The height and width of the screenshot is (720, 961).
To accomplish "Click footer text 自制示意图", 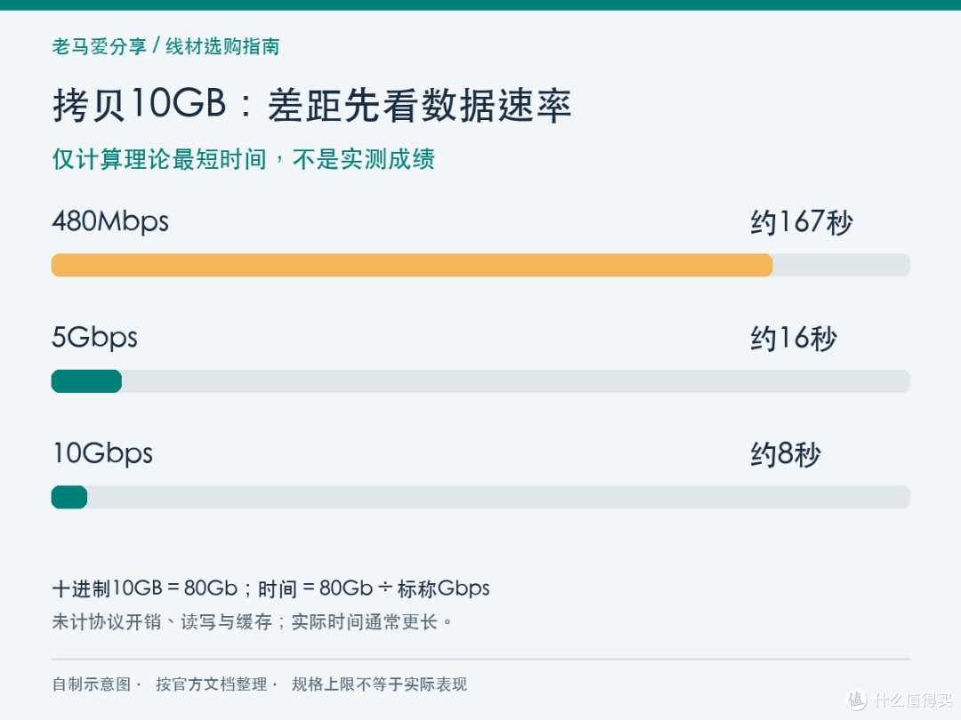I will (x=92, y=684).
